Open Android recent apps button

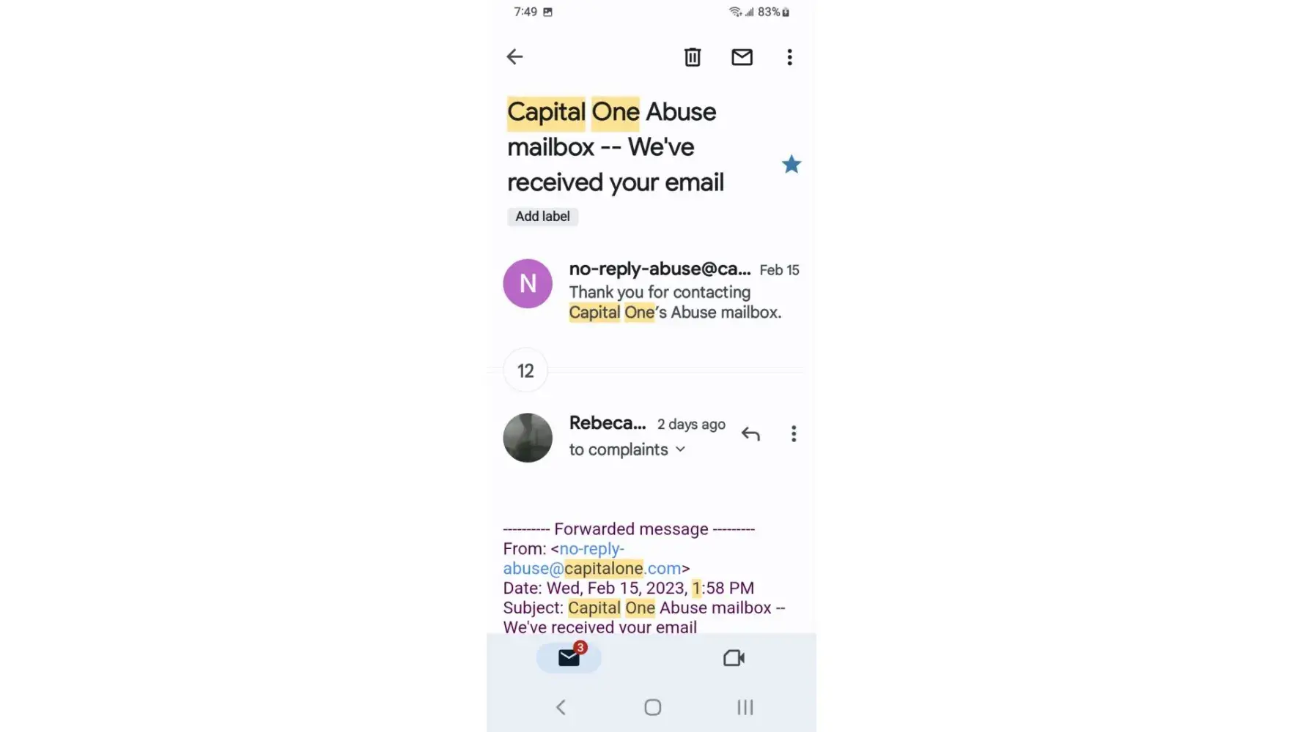click(745, 707)
